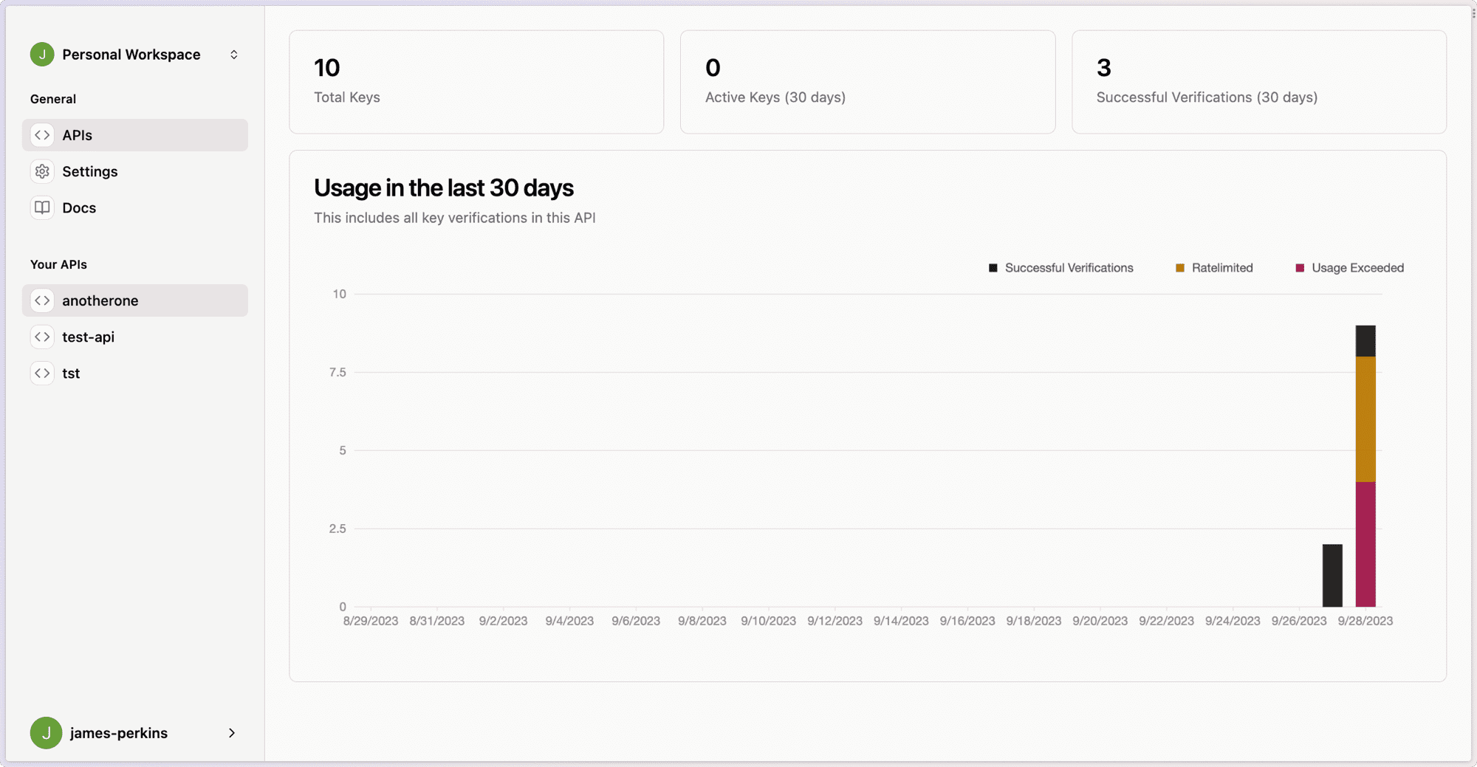Click the Usage Exceeded color marker
The image size is (1477, 767).
click(x=1299, y=267)
